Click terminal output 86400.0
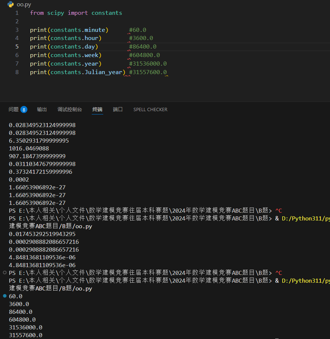Image resolution: width=330 pixels, height=339 pixels. (21, 312)
